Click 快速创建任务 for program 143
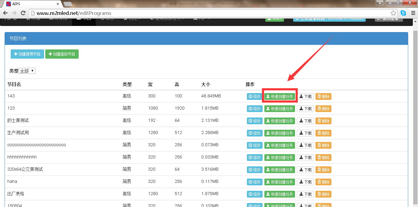 tap(280, 96)
